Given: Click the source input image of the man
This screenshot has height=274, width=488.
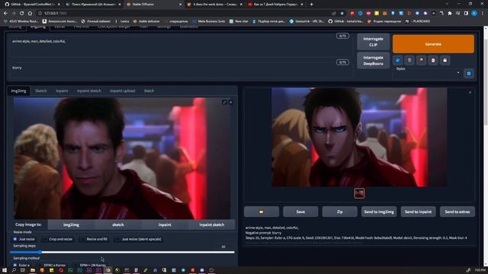Looking at the screenshot, I should 122,158.
